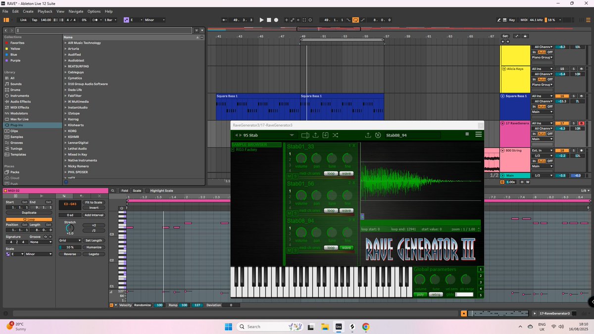Select Samples in the browser sidebar

pyautogui.click(x=16, y=137)
